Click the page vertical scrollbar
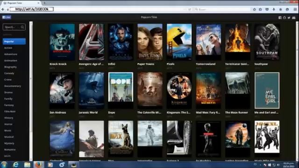 click(x=297, y=91)
